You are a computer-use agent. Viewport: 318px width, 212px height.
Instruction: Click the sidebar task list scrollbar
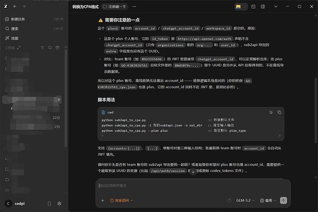(66, 97)
